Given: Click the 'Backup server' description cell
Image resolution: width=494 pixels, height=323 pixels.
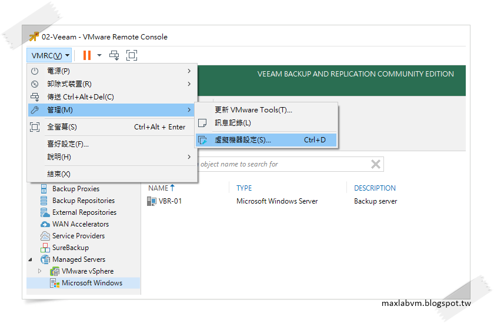Looking at the screenshot, I should [x=376, y=201].
